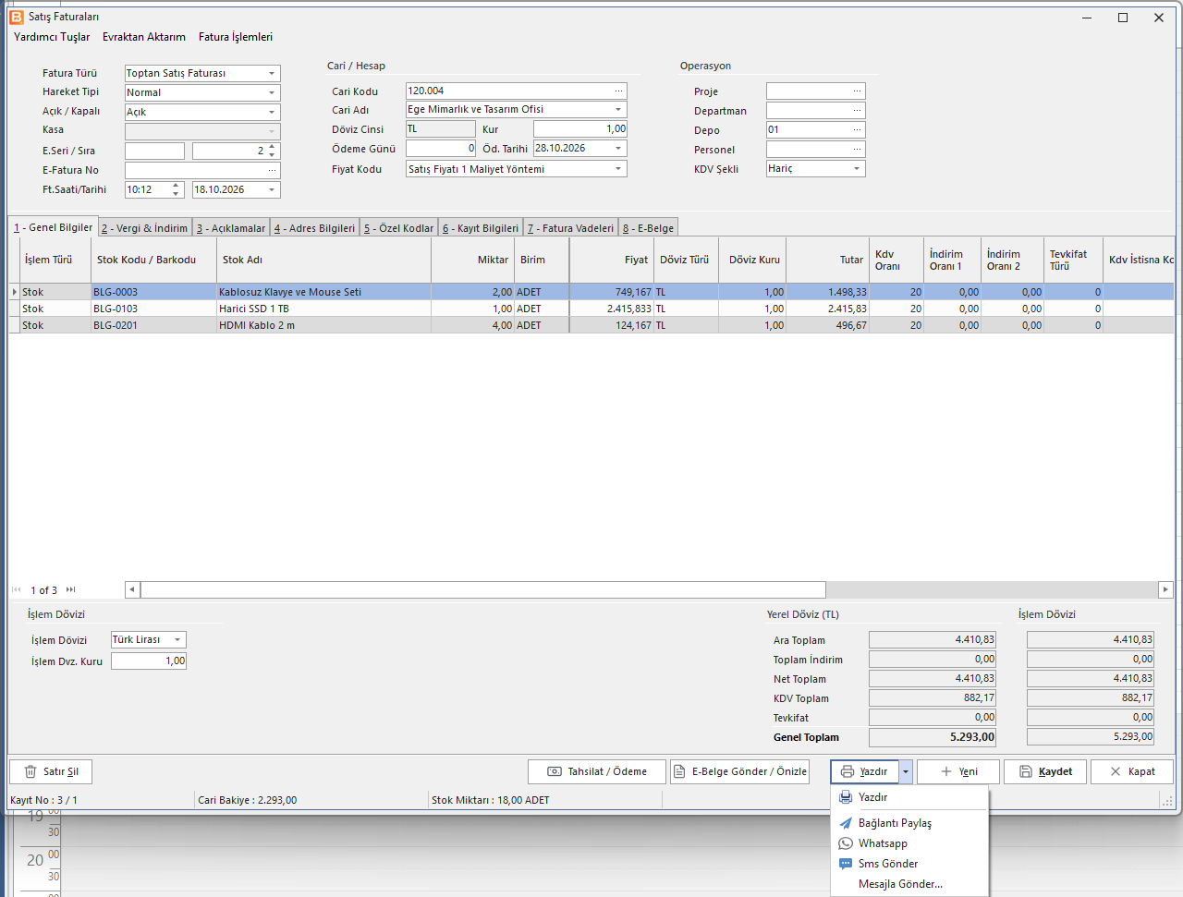Open the Depo lookup ellipsis button
1183x897 pixels.
(858, 129)
